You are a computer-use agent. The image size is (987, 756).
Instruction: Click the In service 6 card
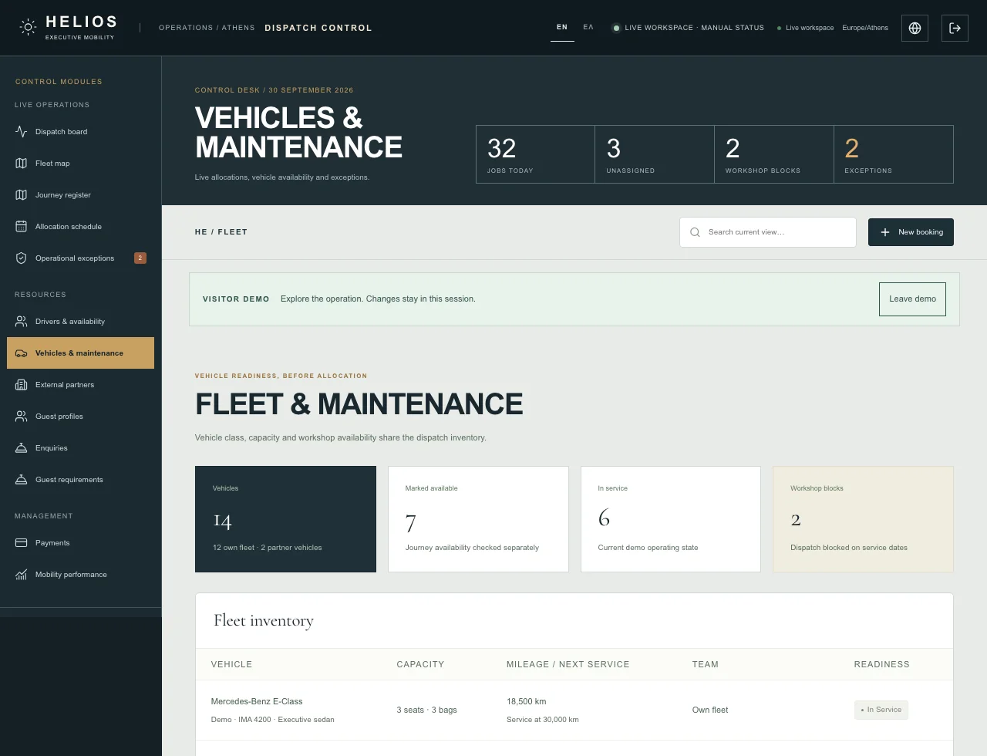(671, 519)
